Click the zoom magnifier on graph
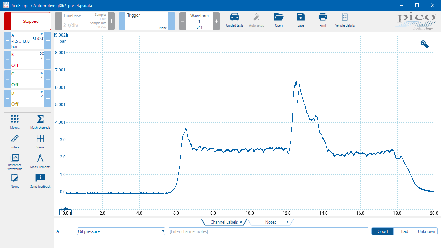Screen dimensions: 441x248 [x=424, y=44]
